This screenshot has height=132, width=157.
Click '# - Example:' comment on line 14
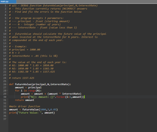pos(18,47)
